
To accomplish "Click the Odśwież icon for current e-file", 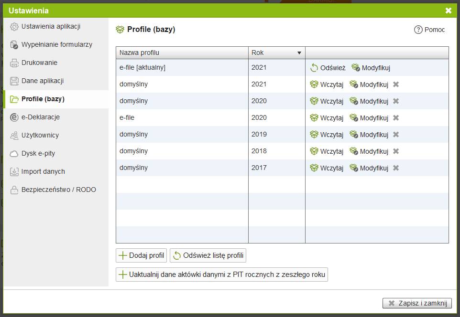I will point(314,68).
